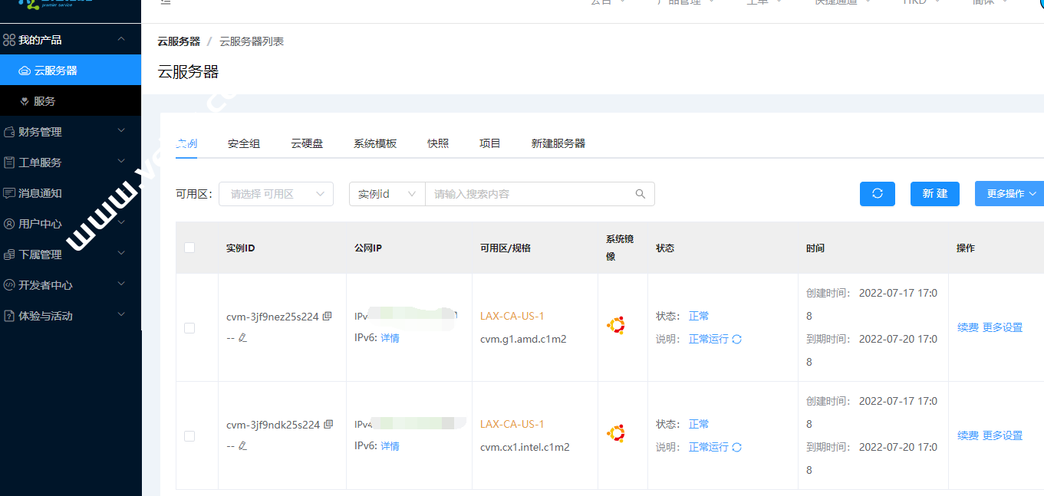
Task: Click the search magnifier icon
Action: [x=641, y=194]
